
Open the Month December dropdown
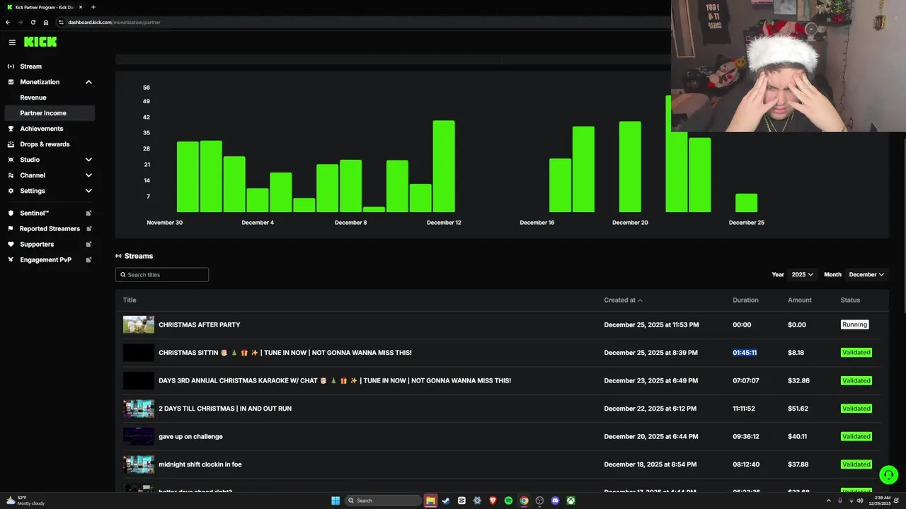(867, 274)
